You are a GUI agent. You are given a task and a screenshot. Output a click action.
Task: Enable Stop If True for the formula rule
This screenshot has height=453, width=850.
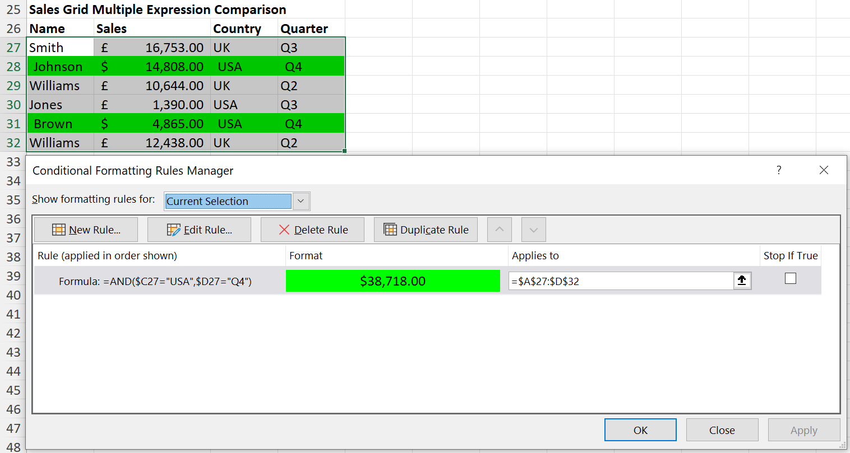point(791,278)
